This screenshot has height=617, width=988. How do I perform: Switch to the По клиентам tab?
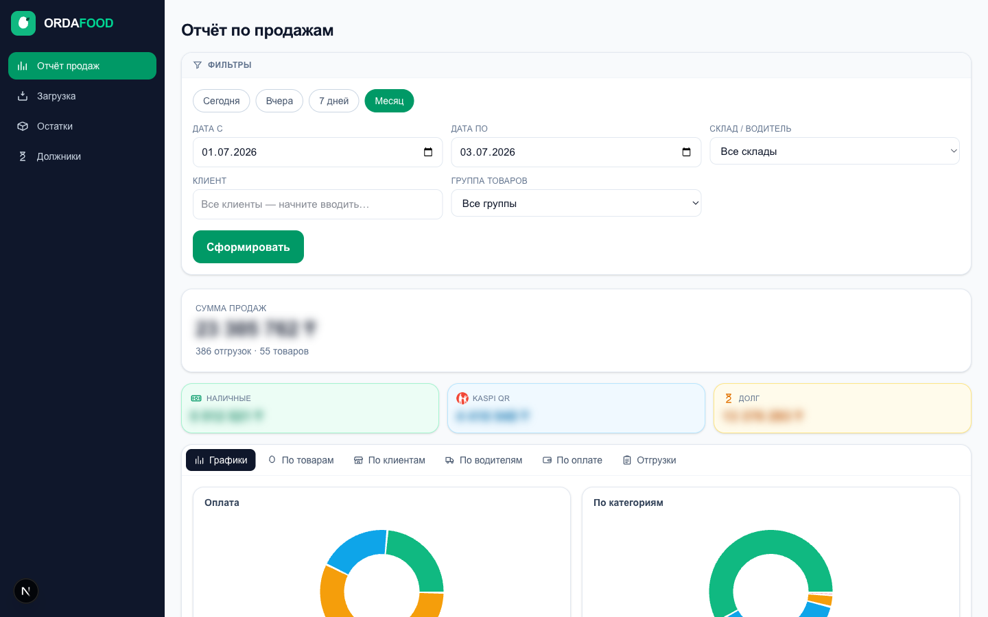(390, 460)
